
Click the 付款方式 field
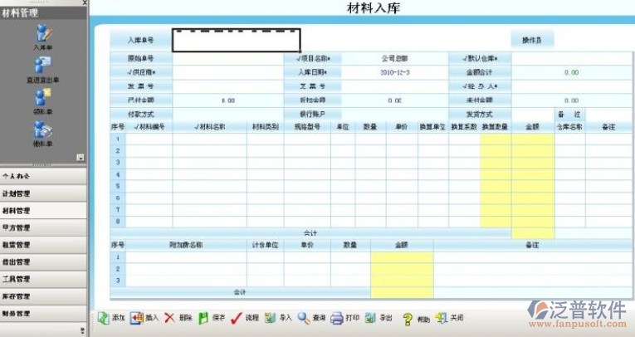228,115
